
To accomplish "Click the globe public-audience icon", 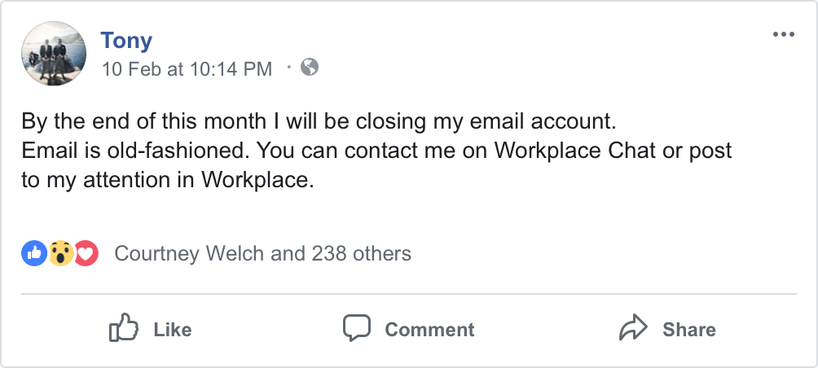I will (x=310, y=68).
